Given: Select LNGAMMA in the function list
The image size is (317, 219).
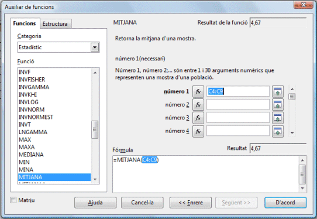Looking at the screenshot, I should tap(54, 132).
